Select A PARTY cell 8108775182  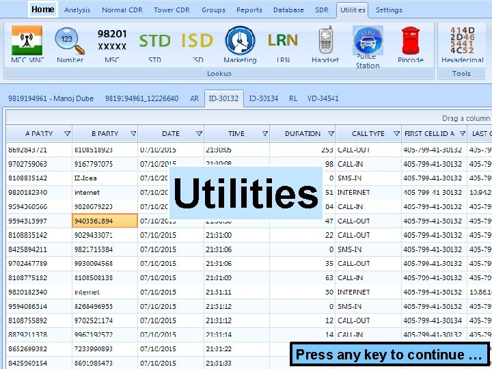(39, 277)
